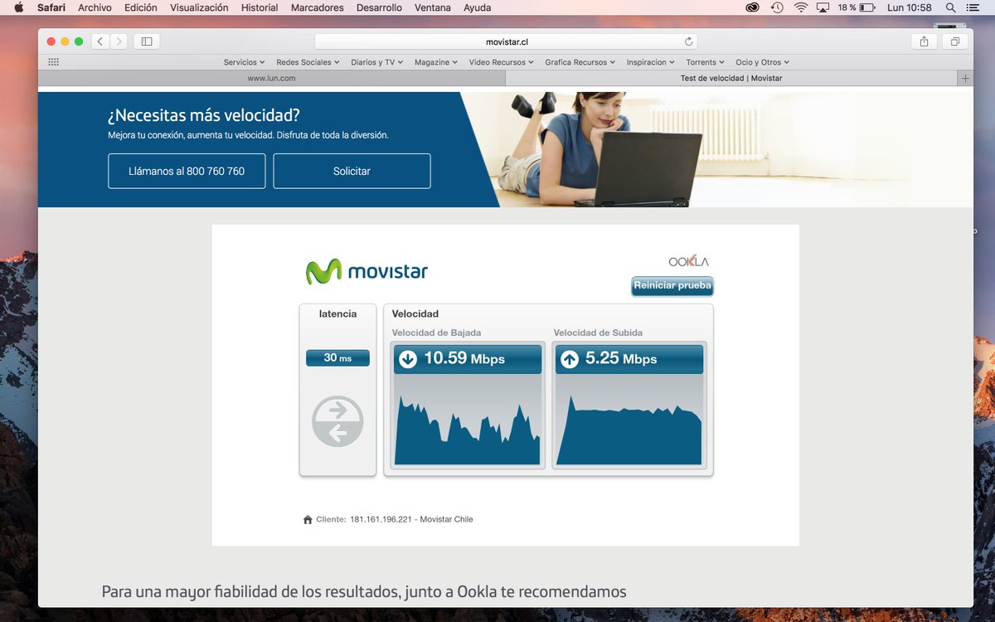Click the ¿Necesitas más velocidad? heading
995x622 pixels.
coord(204,115)
